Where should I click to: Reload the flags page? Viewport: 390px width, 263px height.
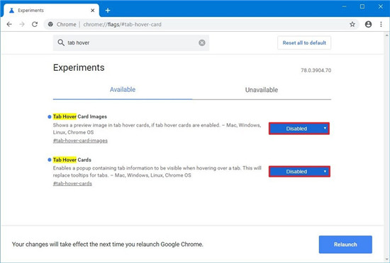(35, 24)
